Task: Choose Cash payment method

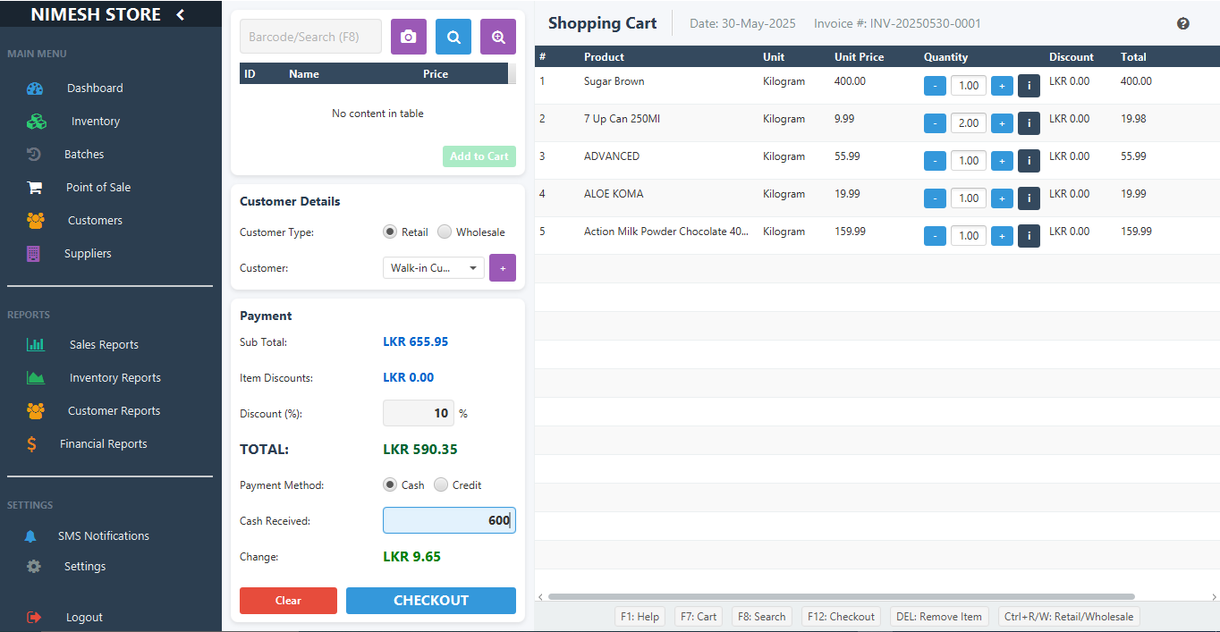Action: tap(390, 485)
